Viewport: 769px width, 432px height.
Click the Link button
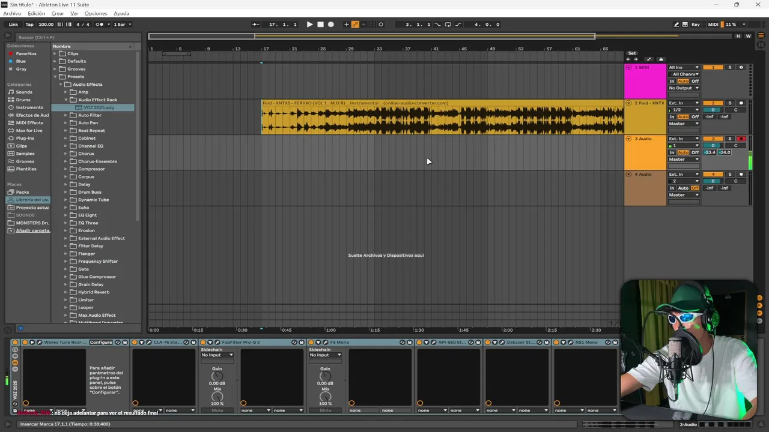[13, 25]
